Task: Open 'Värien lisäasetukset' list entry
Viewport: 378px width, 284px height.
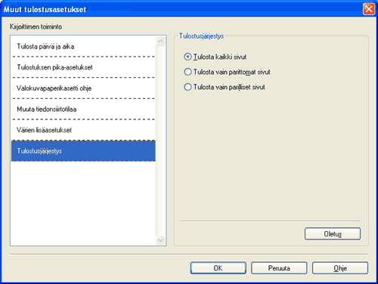Action: pyautogui.click(x=83, y=130)
